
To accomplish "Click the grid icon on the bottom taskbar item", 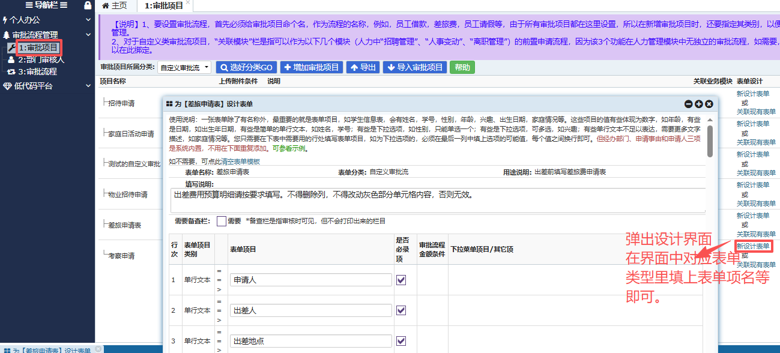I will tap(7, 350).
